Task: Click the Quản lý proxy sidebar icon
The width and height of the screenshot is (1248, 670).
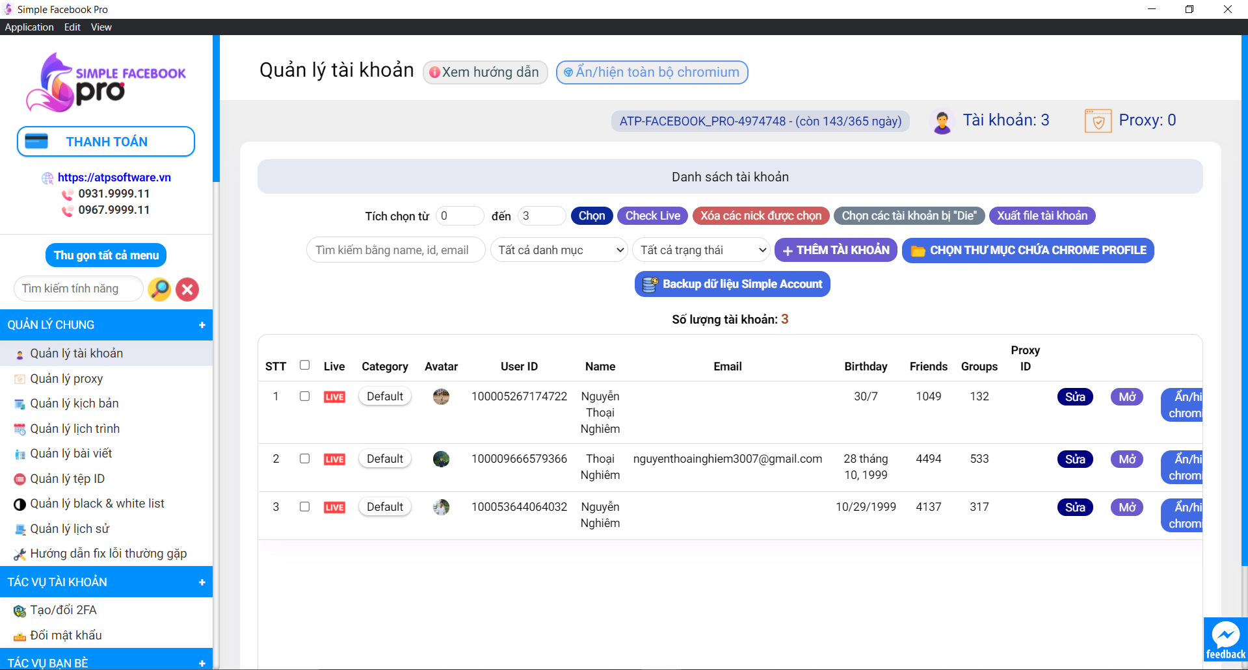Action: click(20, 380)
